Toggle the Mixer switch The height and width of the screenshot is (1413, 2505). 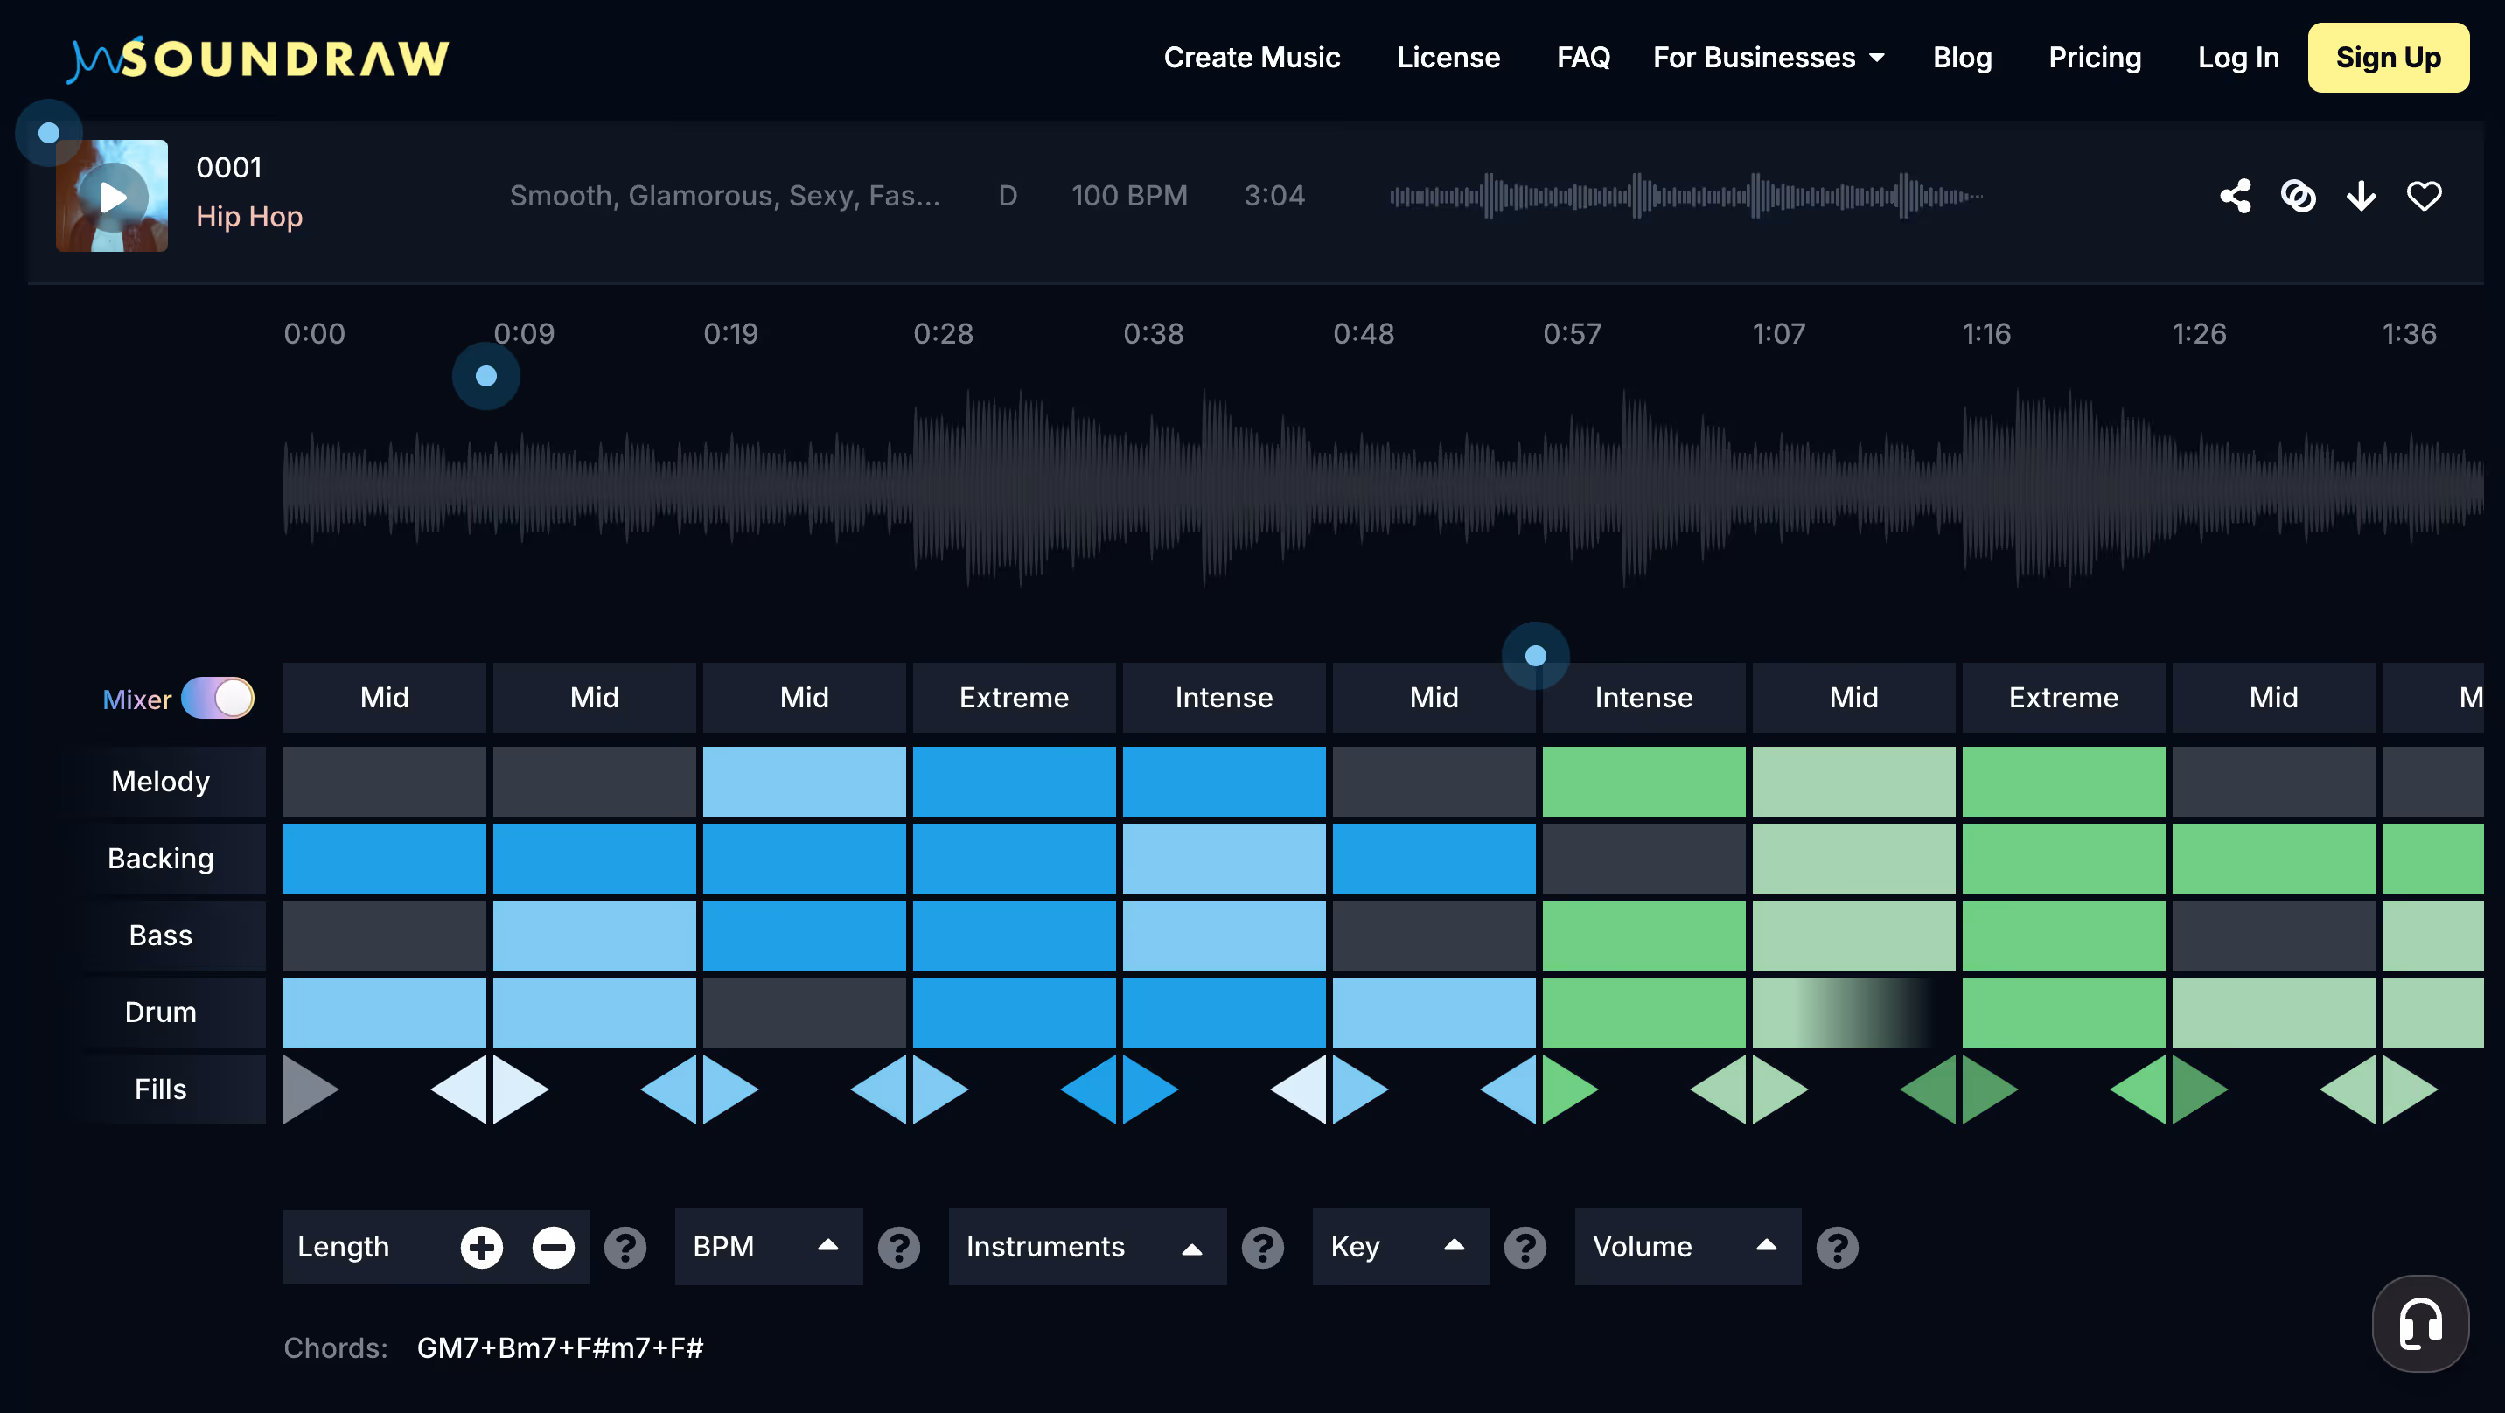point(218,699)
